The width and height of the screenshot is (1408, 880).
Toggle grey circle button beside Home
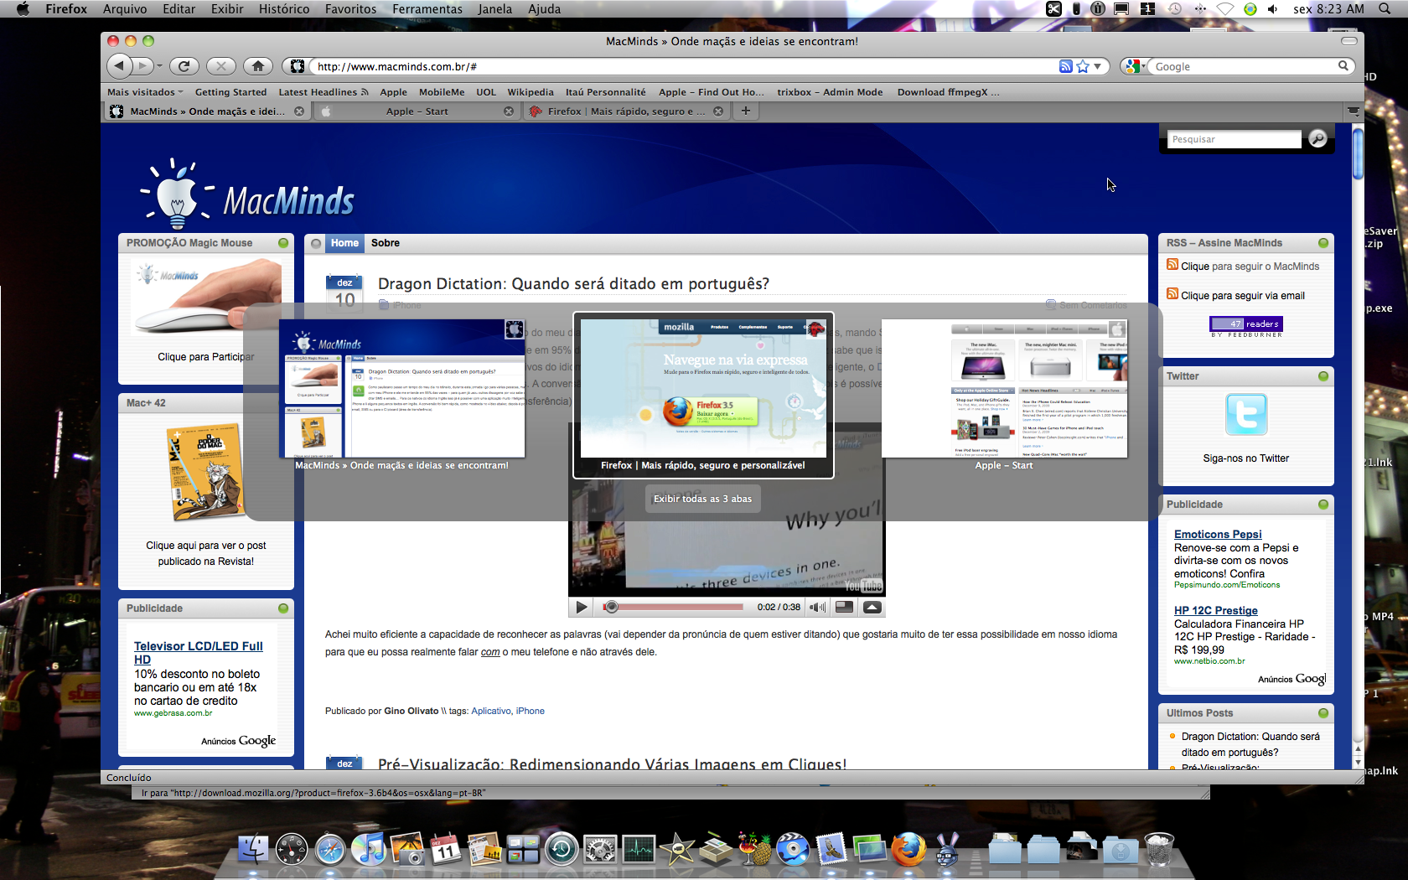316,244
